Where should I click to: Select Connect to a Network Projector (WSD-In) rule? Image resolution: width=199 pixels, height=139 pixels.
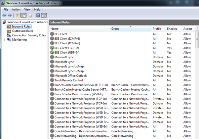click(81, 126)
